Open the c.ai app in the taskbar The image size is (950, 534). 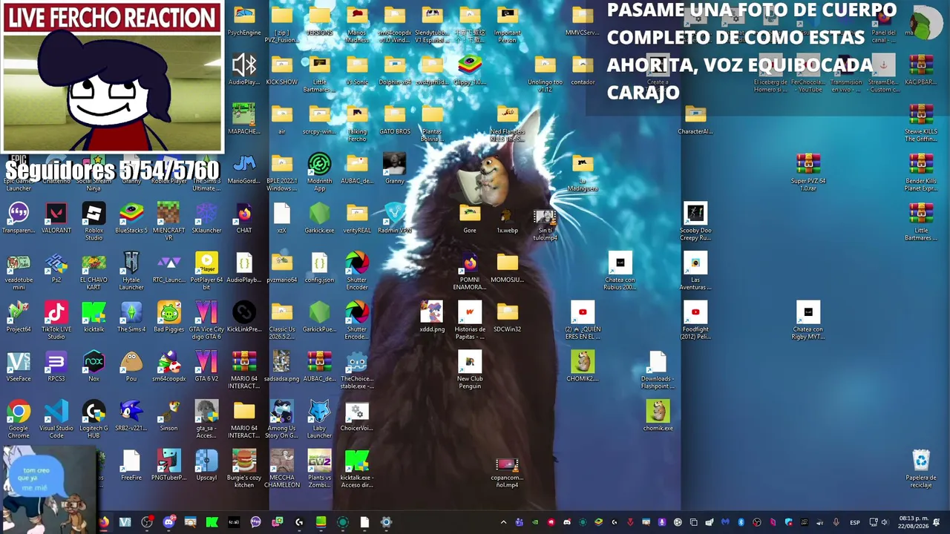pyautogui.click(x=234, y=522)
